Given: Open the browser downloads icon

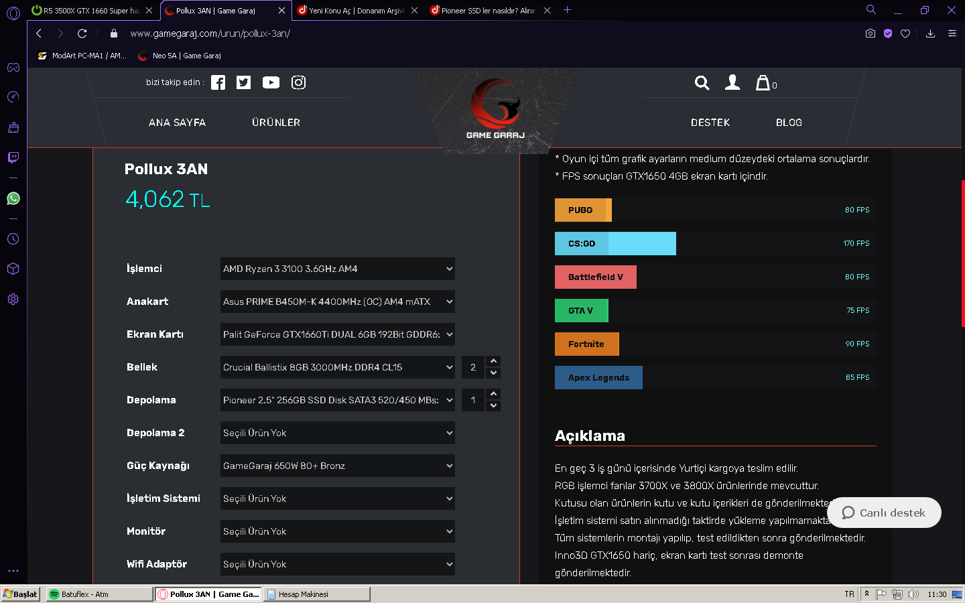Looking at the screenshot, I should click(x=930, y=33).
